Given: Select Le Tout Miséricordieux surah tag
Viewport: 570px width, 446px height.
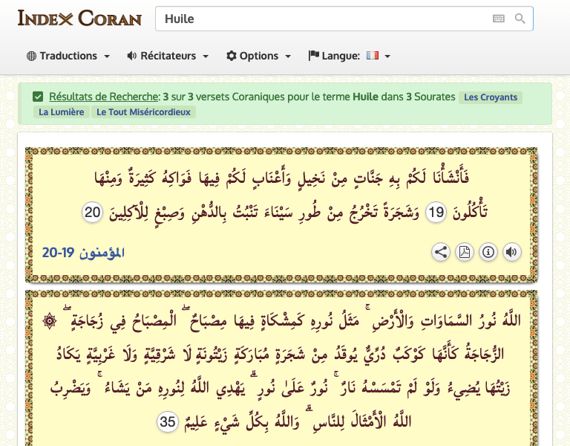Looking at the screenshot, I should click(x=143, y=112).
